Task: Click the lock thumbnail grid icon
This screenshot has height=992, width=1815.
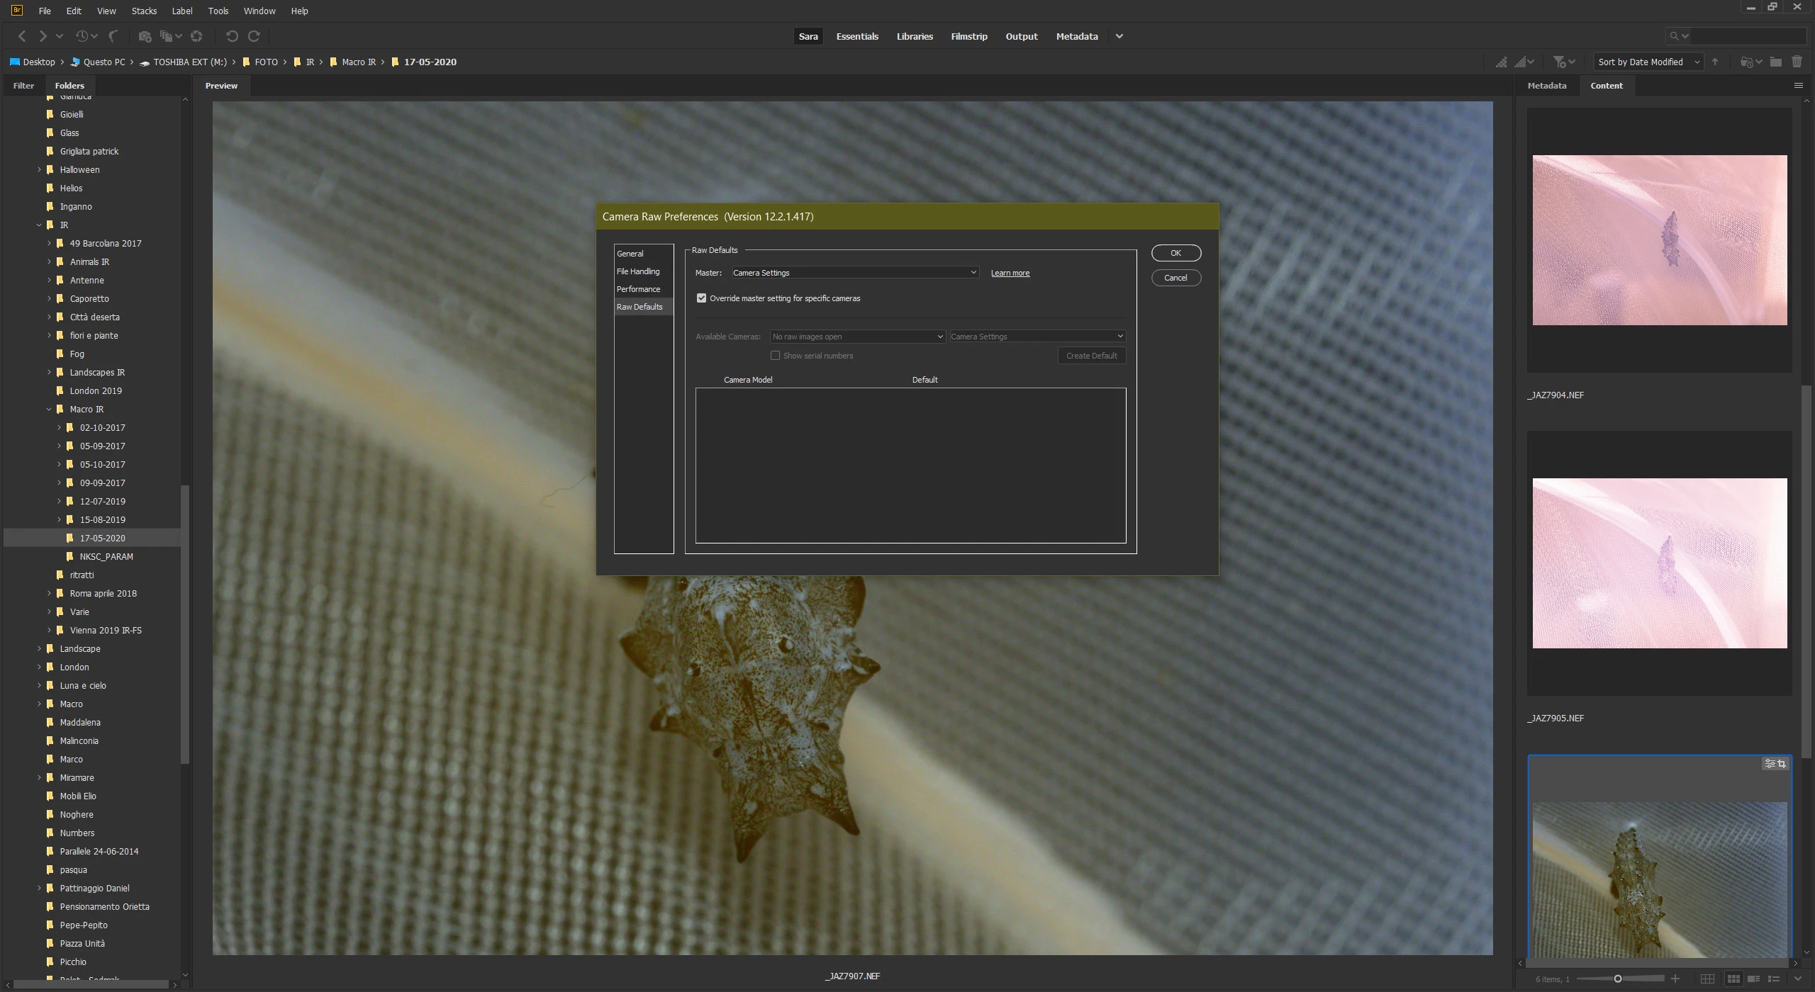Action: point(1707,979)
